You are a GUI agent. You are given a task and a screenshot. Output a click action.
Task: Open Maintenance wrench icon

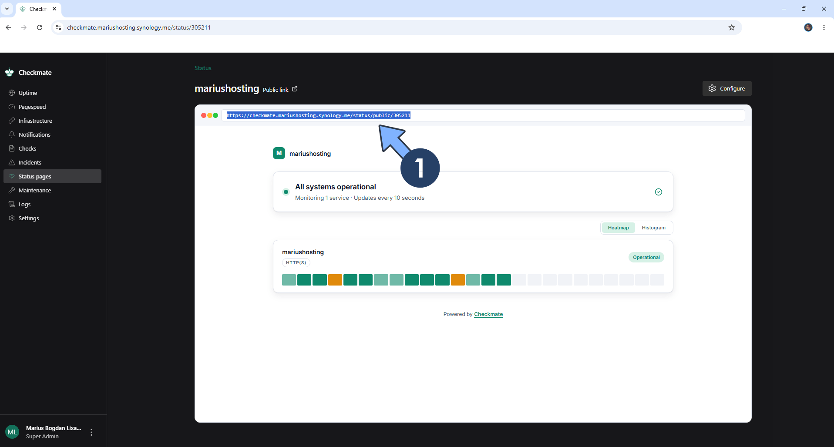12,190
